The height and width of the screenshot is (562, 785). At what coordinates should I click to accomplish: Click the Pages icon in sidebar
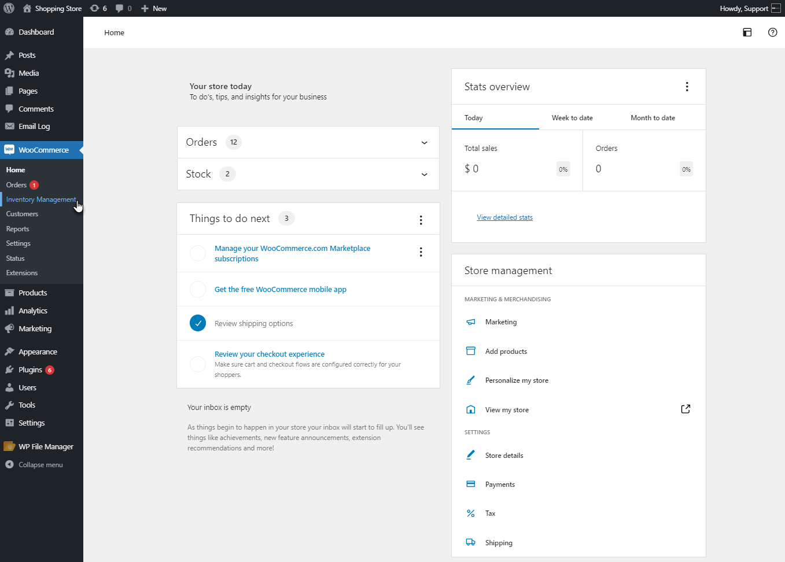(9, 91)
